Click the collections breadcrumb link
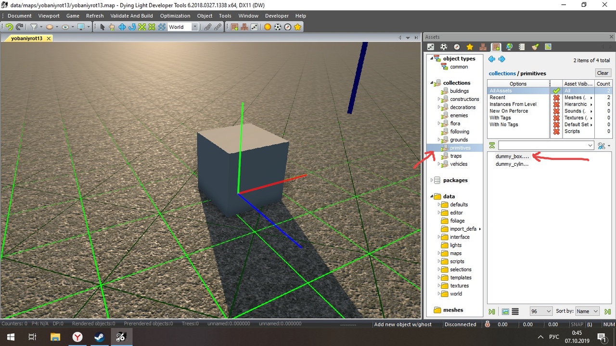Image resolution: width=616 pixels, height=346 pixels. 502,74
